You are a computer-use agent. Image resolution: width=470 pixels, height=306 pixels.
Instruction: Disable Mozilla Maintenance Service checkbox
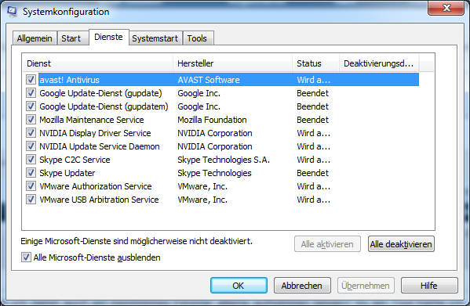click(31, 120)
